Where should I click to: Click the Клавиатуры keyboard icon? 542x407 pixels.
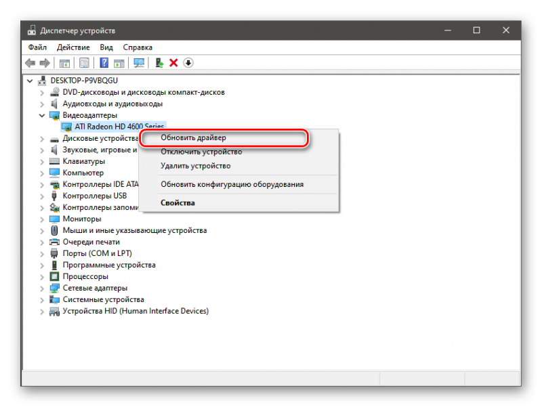click(55, 161)
